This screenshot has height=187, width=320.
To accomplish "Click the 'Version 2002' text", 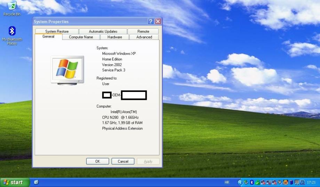I will point(112,65).
